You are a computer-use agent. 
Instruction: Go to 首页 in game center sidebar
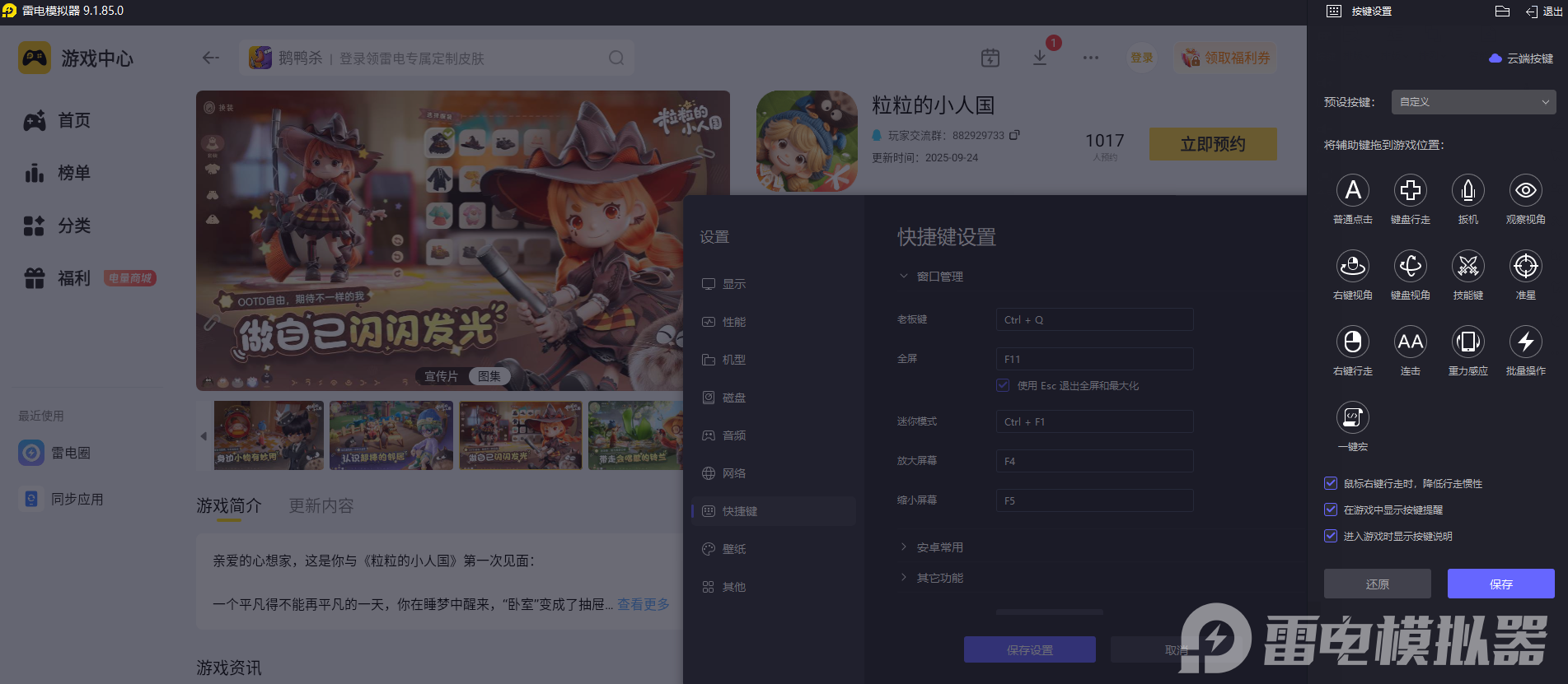tap(57, 120)
